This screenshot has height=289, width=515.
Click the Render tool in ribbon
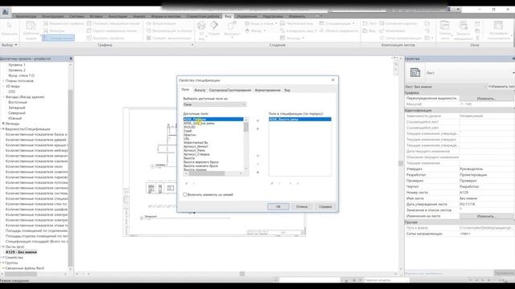pyautogui.click(x=161, y=23)
